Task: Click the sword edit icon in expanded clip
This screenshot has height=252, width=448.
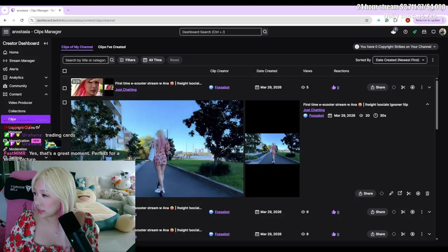Action: click(x=391, y=194)
